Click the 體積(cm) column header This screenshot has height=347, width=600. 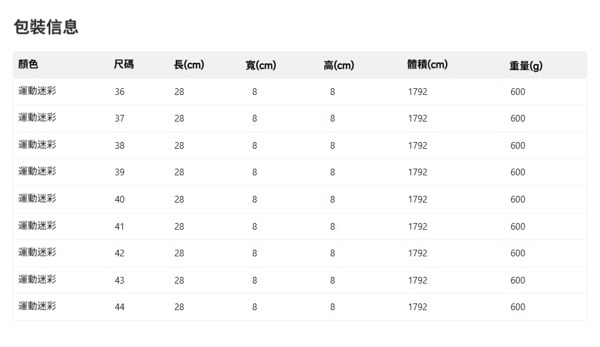(x=428, y=65)
